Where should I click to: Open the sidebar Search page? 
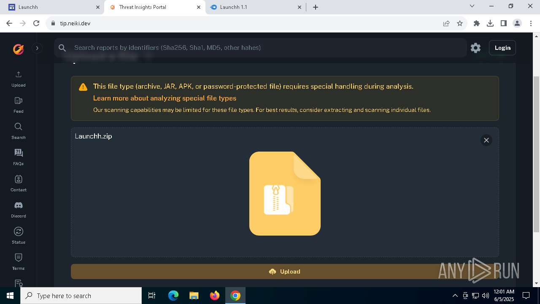coord(18,131)
